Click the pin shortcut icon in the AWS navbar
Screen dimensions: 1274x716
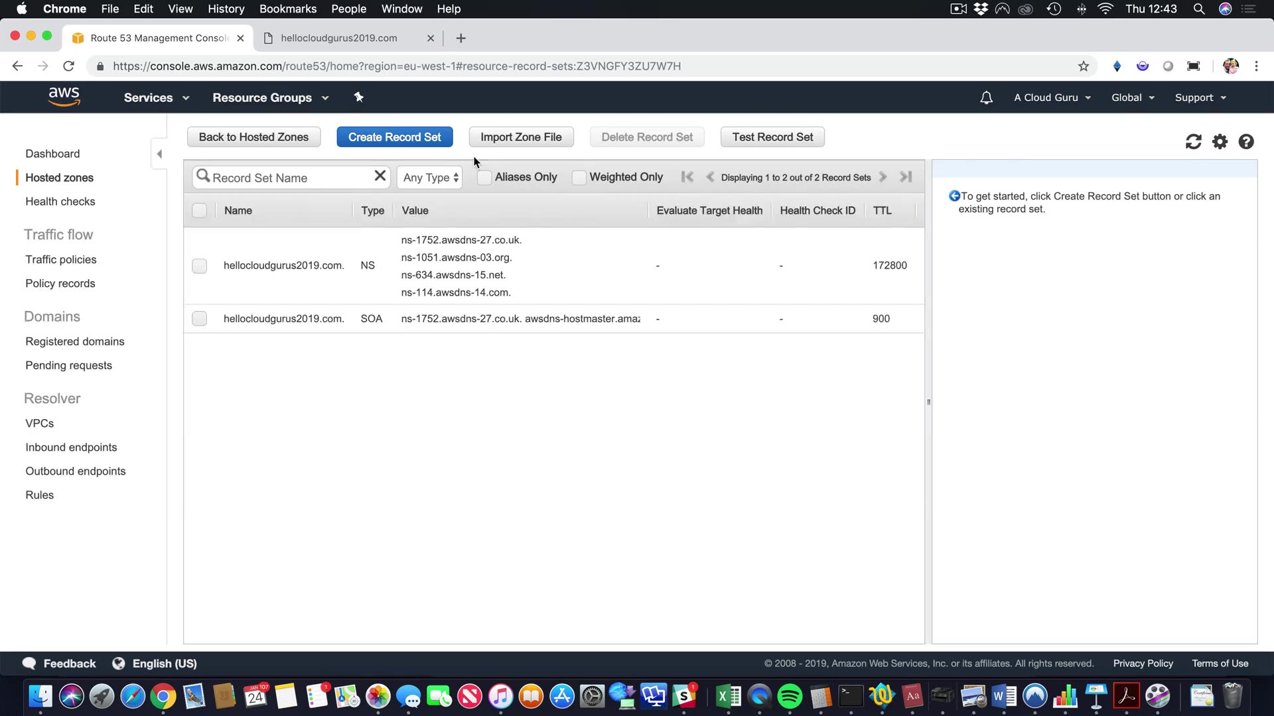point(358,97)
